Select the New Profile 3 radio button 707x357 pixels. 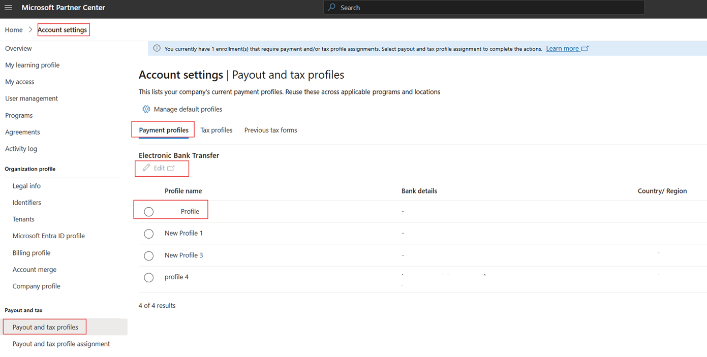click(x=148, y=255)
